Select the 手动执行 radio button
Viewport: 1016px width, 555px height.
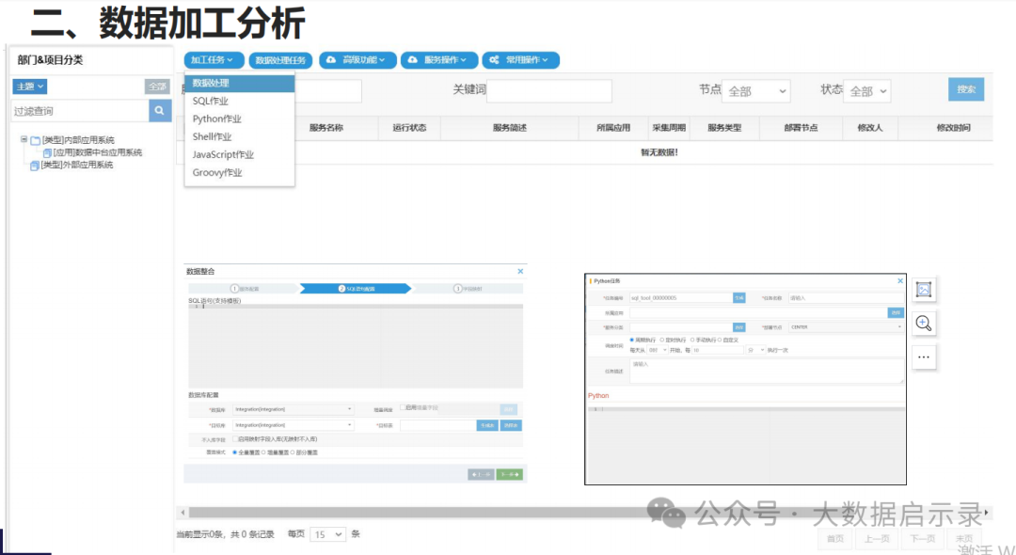[692, 340]
